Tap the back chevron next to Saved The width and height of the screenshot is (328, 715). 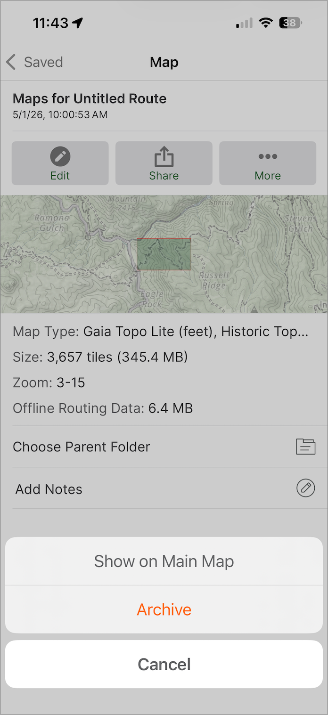coord(11,62)
